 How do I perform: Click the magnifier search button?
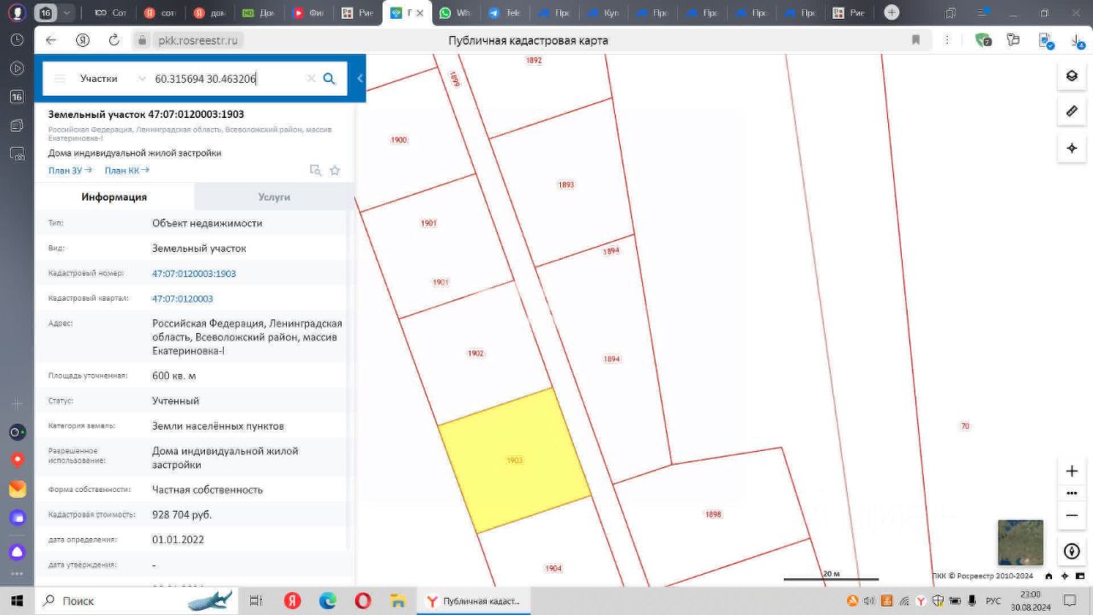[330, 79]
